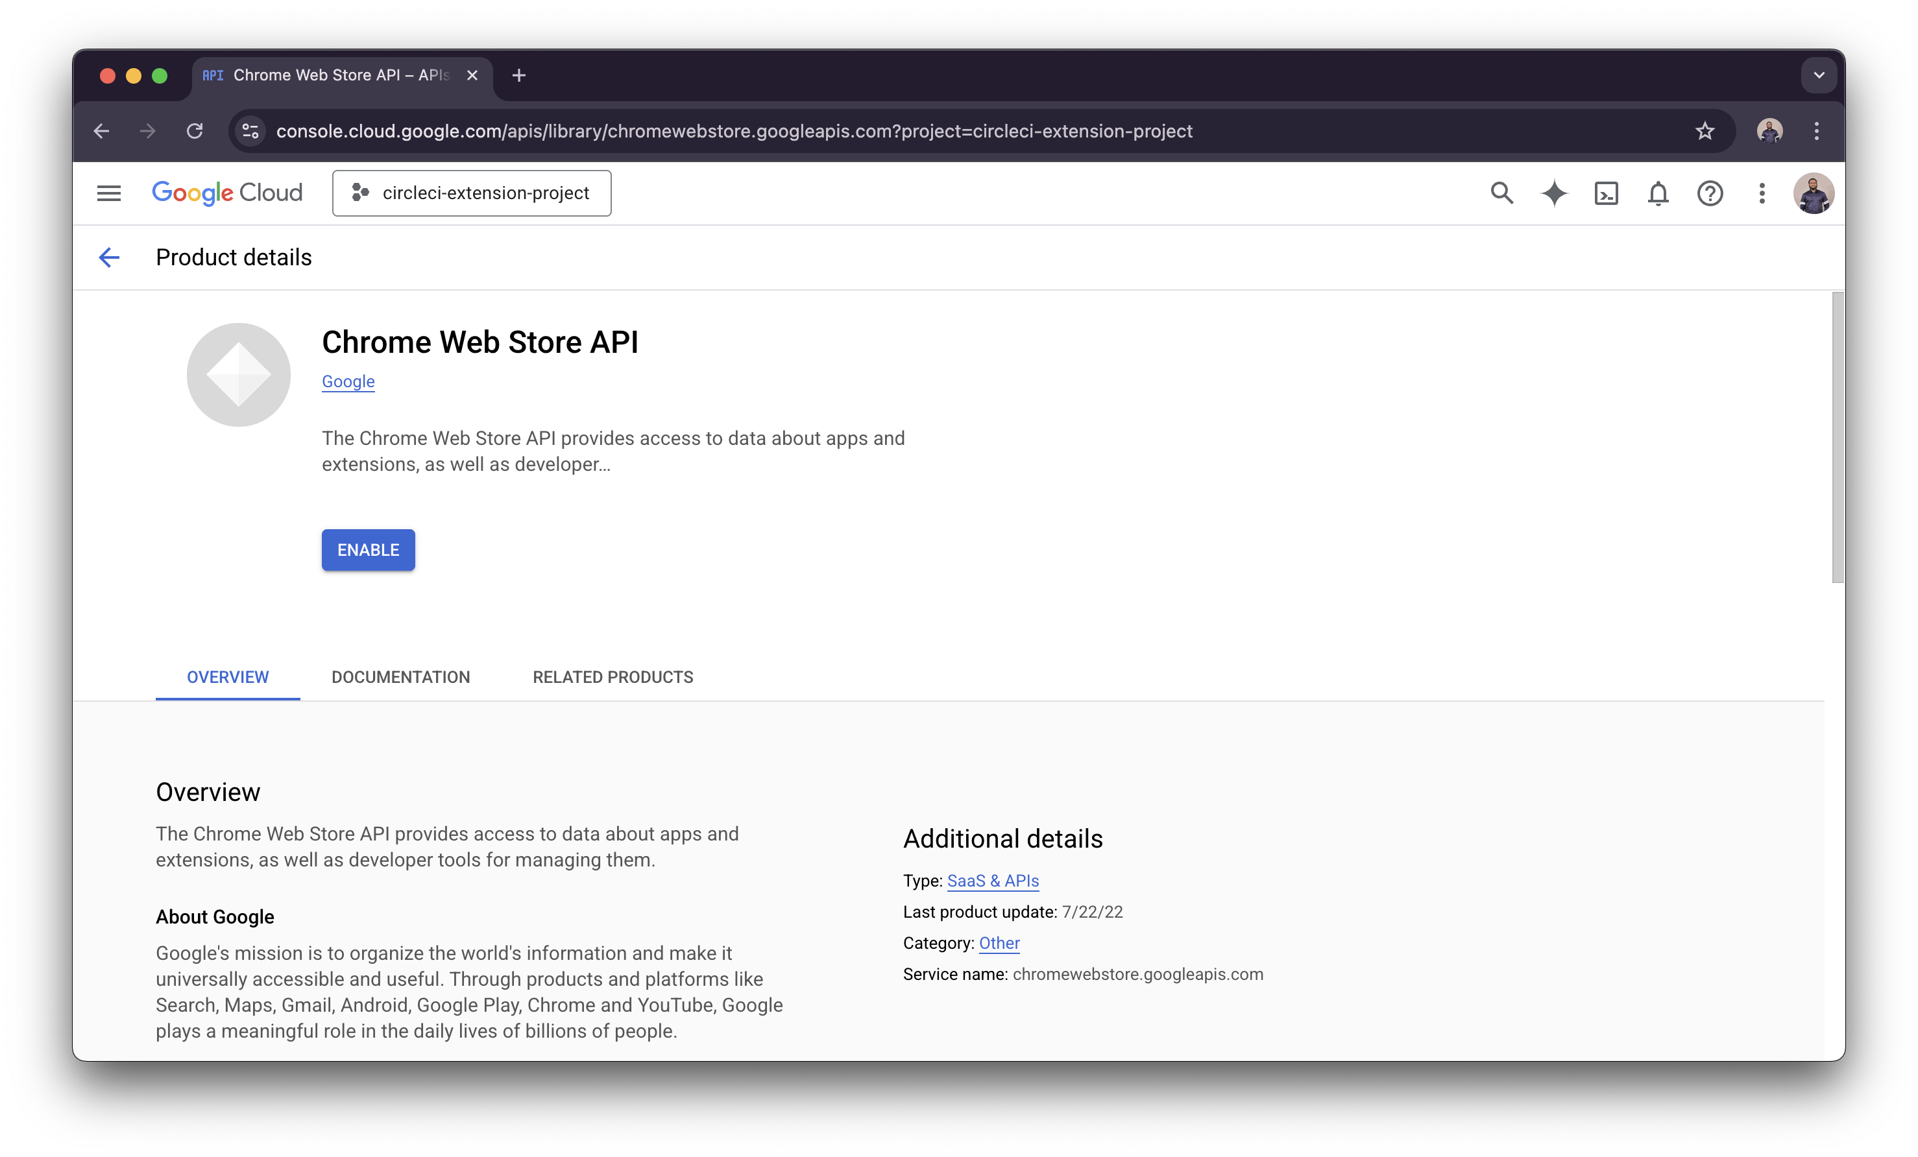Go back using the Product details arrow
This screenshot has width=1918, height=1157.
pos(109,257)
